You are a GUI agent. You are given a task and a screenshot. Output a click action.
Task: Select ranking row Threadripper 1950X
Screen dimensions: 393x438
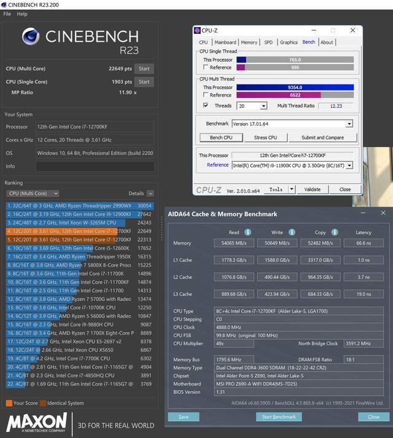(x=80, y=257)
